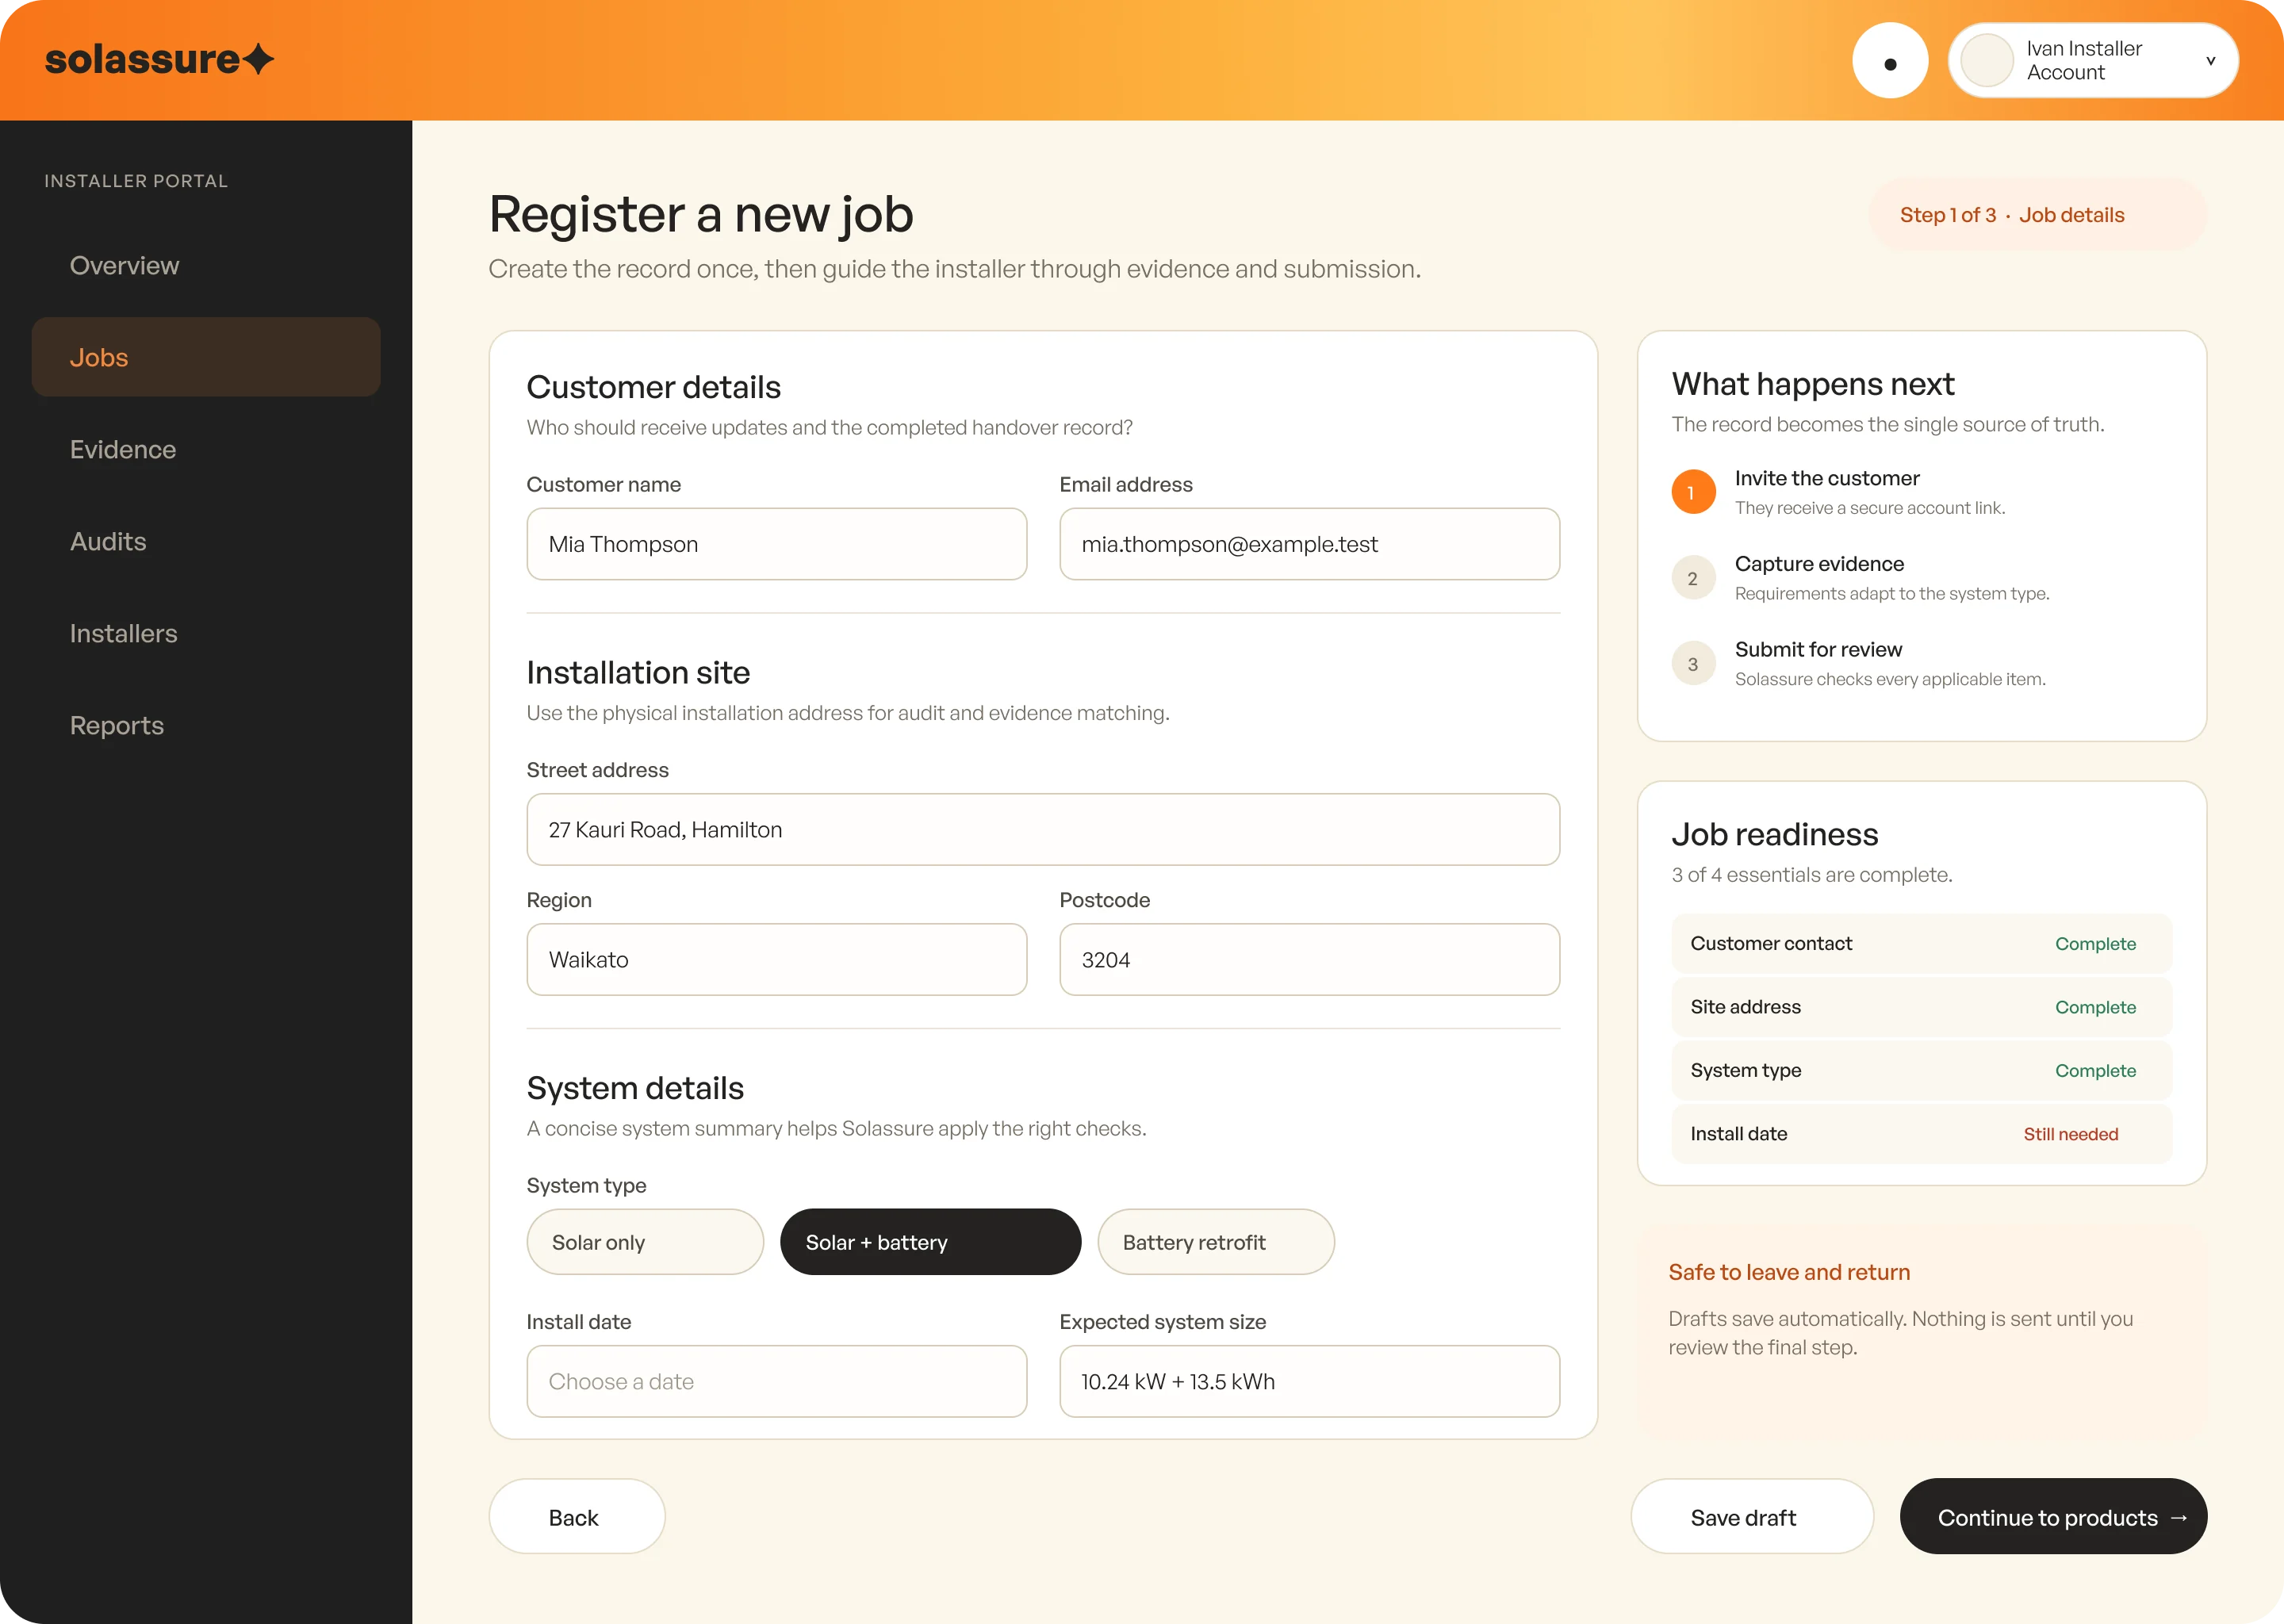Focus the Email address field
The width and height of the screenshot is (2284, 1624).
(x=1309, y=544)
